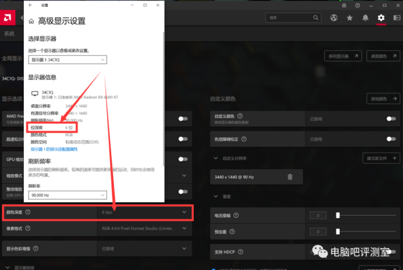Click help icon next to 电压摆幅
This screenshot has height=270, width=403.
[236, 215]
